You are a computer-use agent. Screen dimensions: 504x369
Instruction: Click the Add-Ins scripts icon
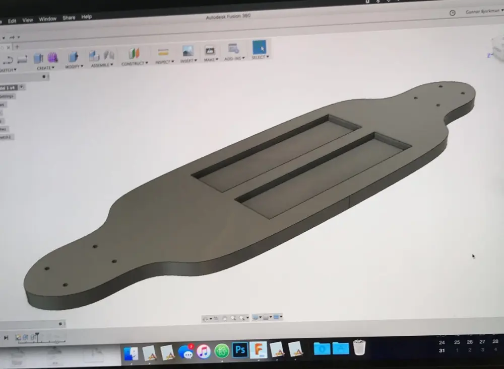pos(233,49)
